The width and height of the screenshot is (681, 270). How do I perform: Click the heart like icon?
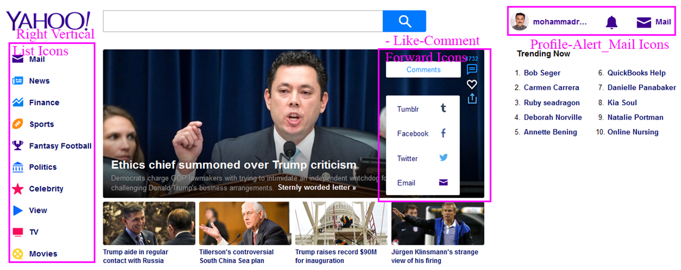472,84
